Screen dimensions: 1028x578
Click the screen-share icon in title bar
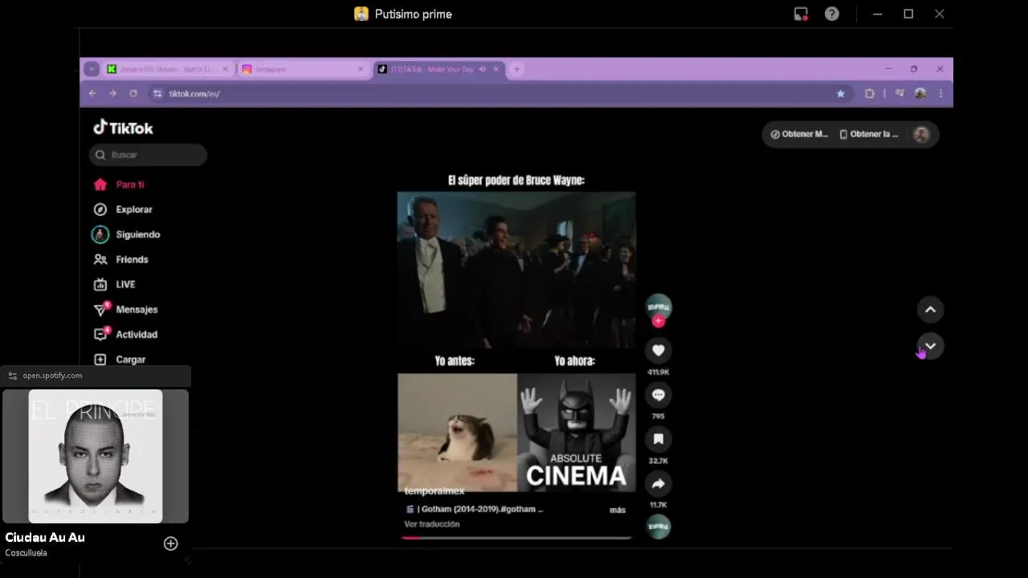801,14
